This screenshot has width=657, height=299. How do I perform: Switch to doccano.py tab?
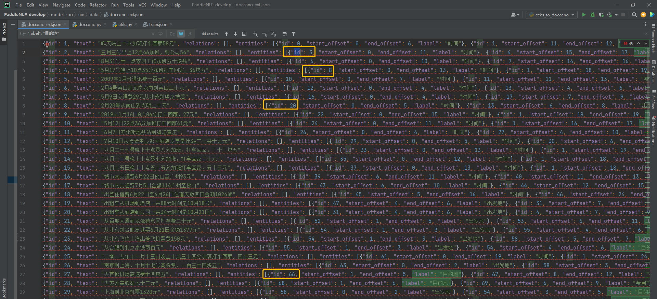pos(90,24)
